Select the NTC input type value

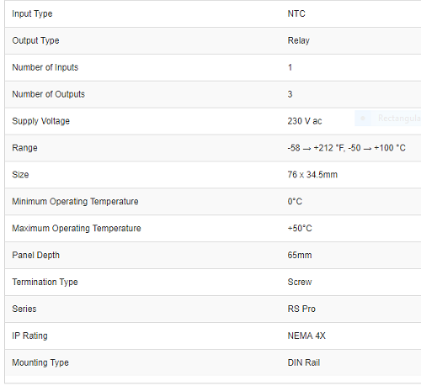pos(296,13)
